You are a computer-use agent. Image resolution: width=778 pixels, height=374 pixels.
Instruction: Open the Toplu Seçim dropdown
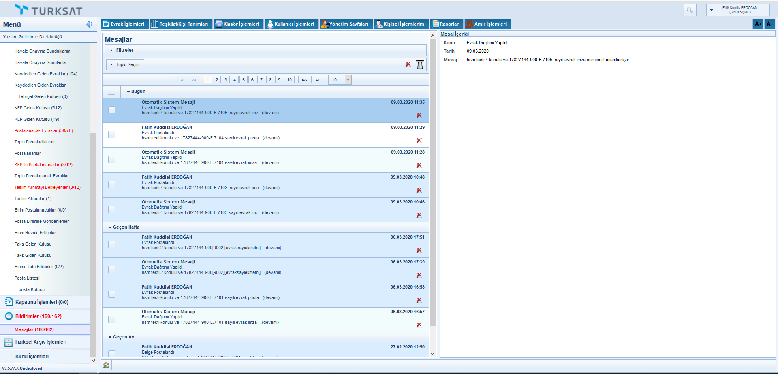coord(125,65)
